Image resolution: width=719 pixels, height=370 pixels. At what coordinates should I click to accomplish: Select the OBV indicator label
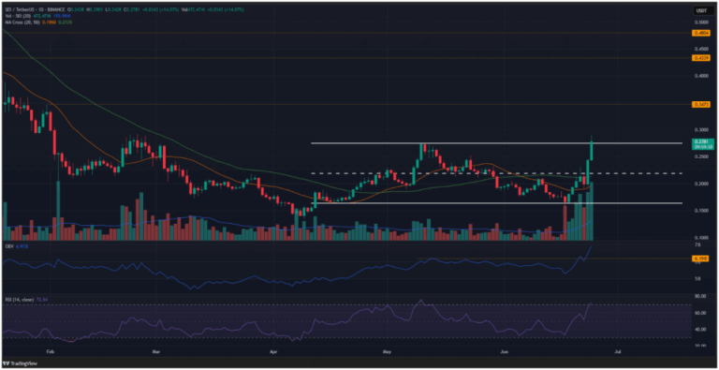pyautogui.click(x=7, y=247)
